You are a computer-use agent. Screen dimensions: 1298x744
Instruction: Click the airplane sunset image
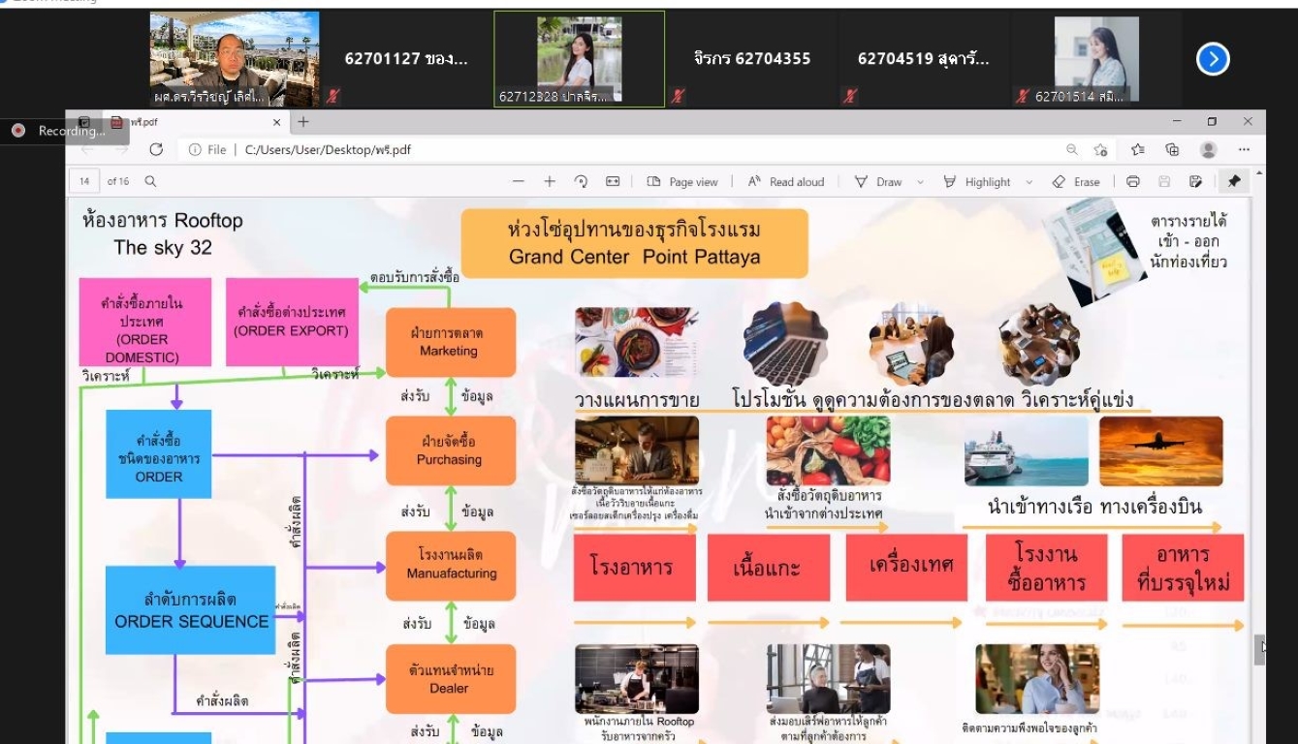point(1160,451)
